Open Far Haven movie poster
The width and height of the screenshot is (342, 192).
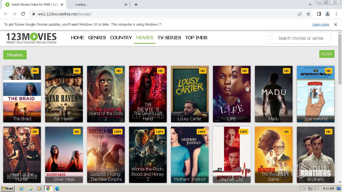coord(64,94)
